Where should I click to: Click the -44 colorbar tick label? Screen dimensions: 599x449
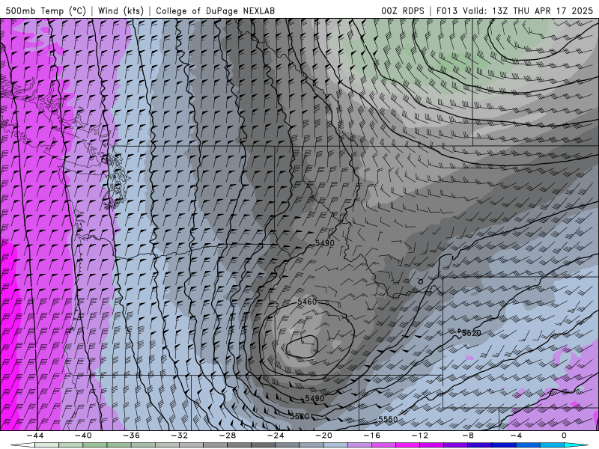(x=35, y=436)
